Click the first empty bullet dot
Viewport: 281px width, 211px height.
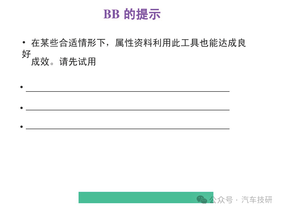21,87
